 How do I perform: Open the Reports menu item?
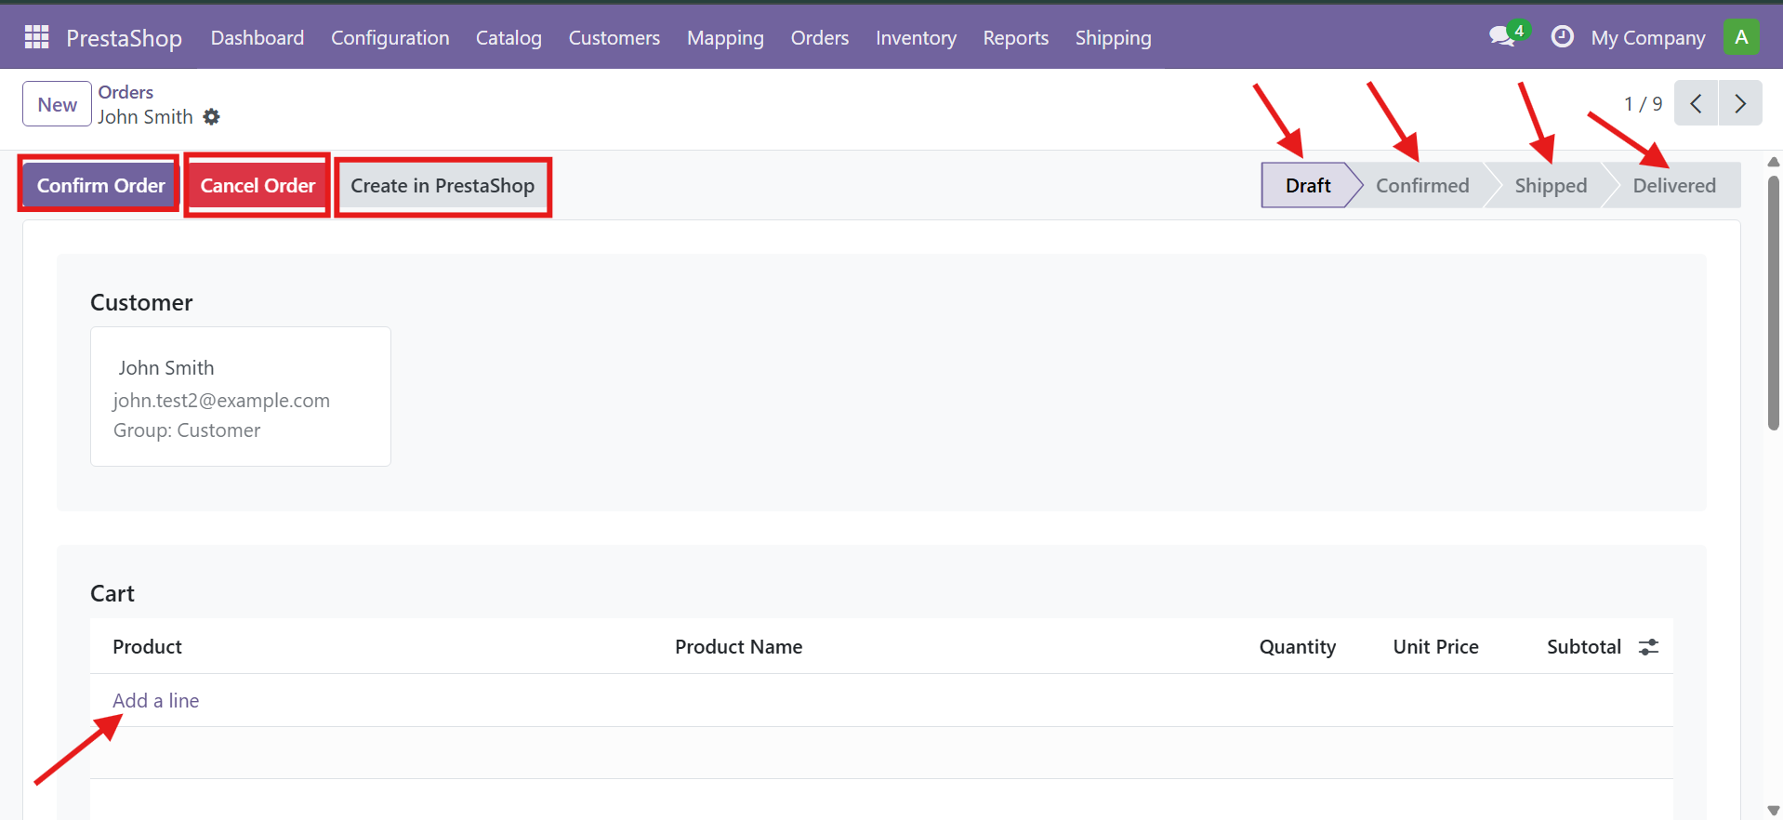point(1015,38)
